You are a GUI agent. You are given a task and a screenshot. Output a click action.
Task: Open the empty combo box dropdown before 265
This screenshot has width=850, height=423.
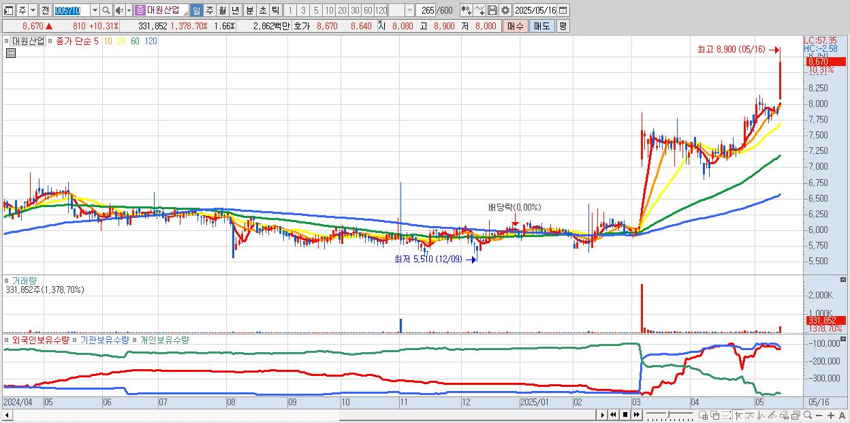point(409,10)
